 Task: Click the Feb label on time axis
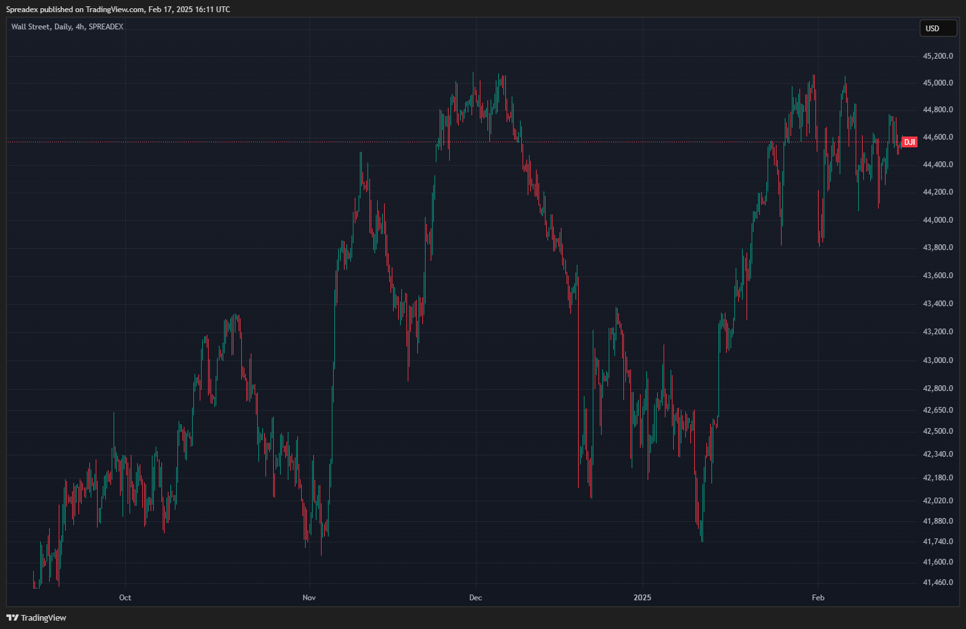tap(818, 598)
